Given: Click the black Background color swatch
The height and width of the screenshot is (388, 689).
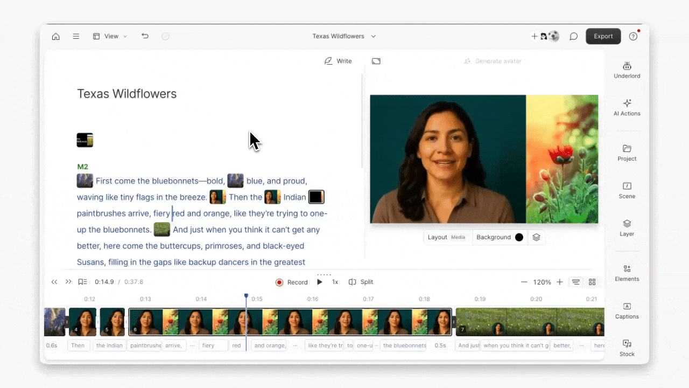Looking at the screenshot, I should 519,237.
